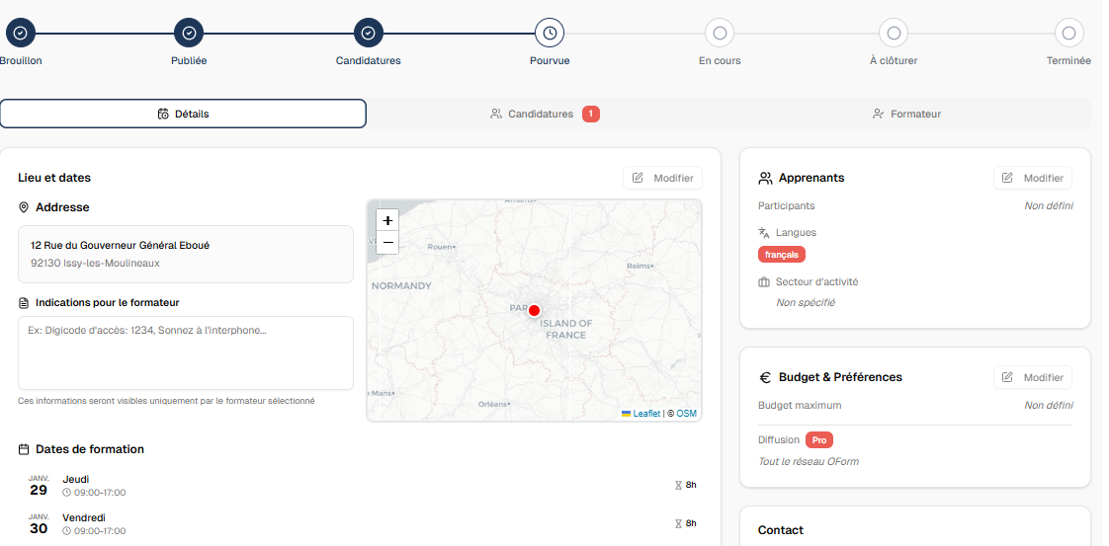Switch to the Détails tab
Viewport: 1109px width, 546px height.
tap(183, 114)
